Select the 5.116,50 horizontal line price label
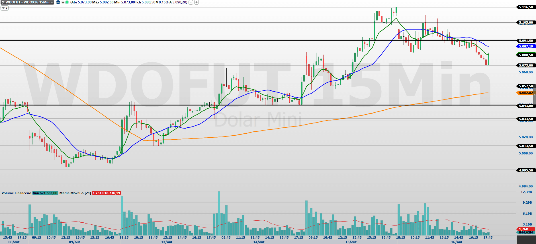This screenshot has width=536, height=244. coord(526,7)
